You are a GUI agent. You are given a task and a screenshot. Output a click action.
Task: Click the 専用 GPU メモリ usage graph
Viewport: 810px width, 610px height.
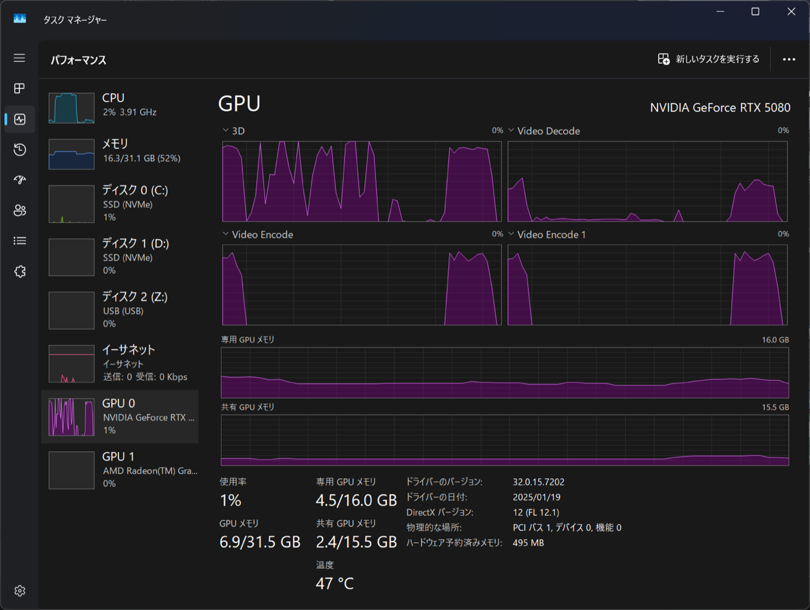pyautogui.click(x=504, y=373)
